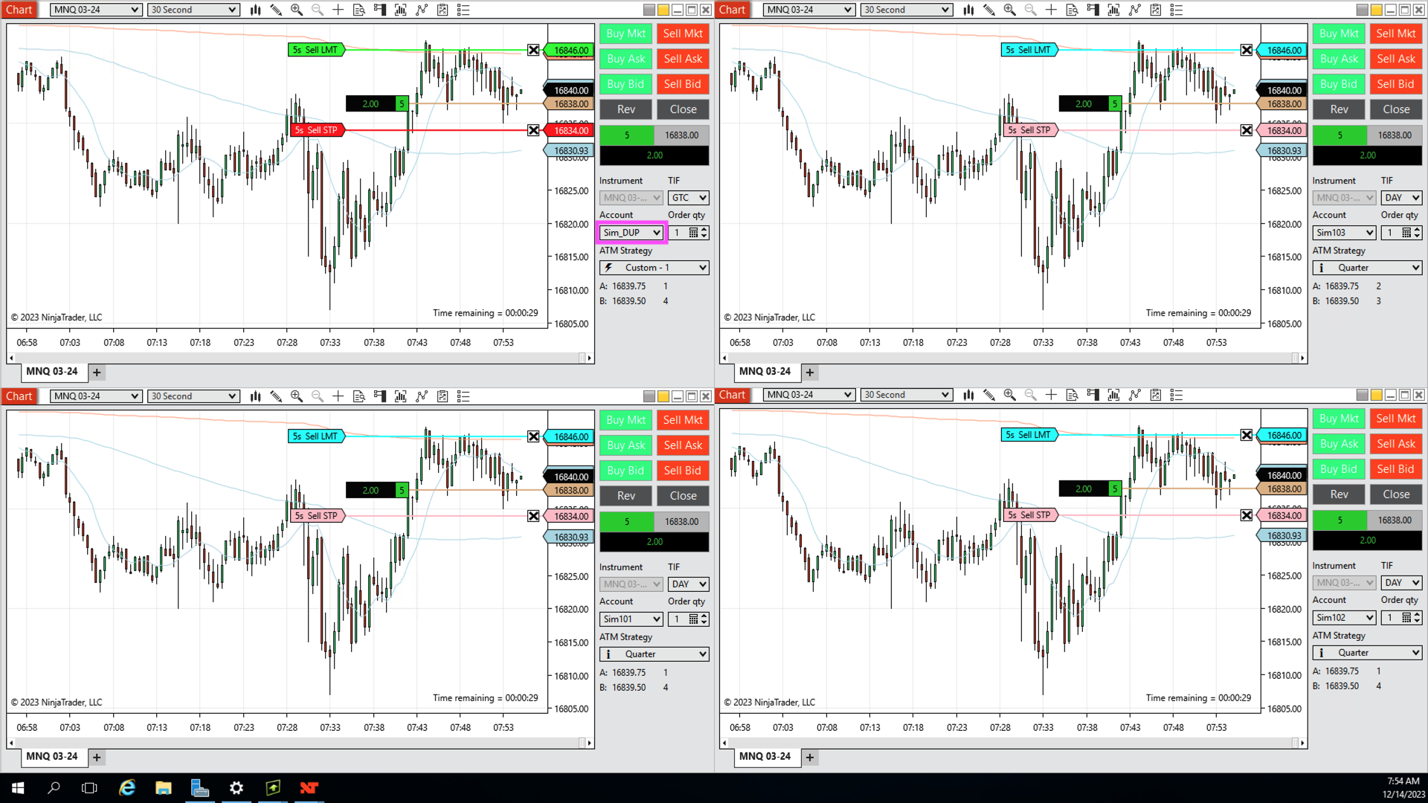Open drawing tools pencil in Sim103 chart toolbar
The height and width of the screenshot is (803, 1428).
[989, 10]
